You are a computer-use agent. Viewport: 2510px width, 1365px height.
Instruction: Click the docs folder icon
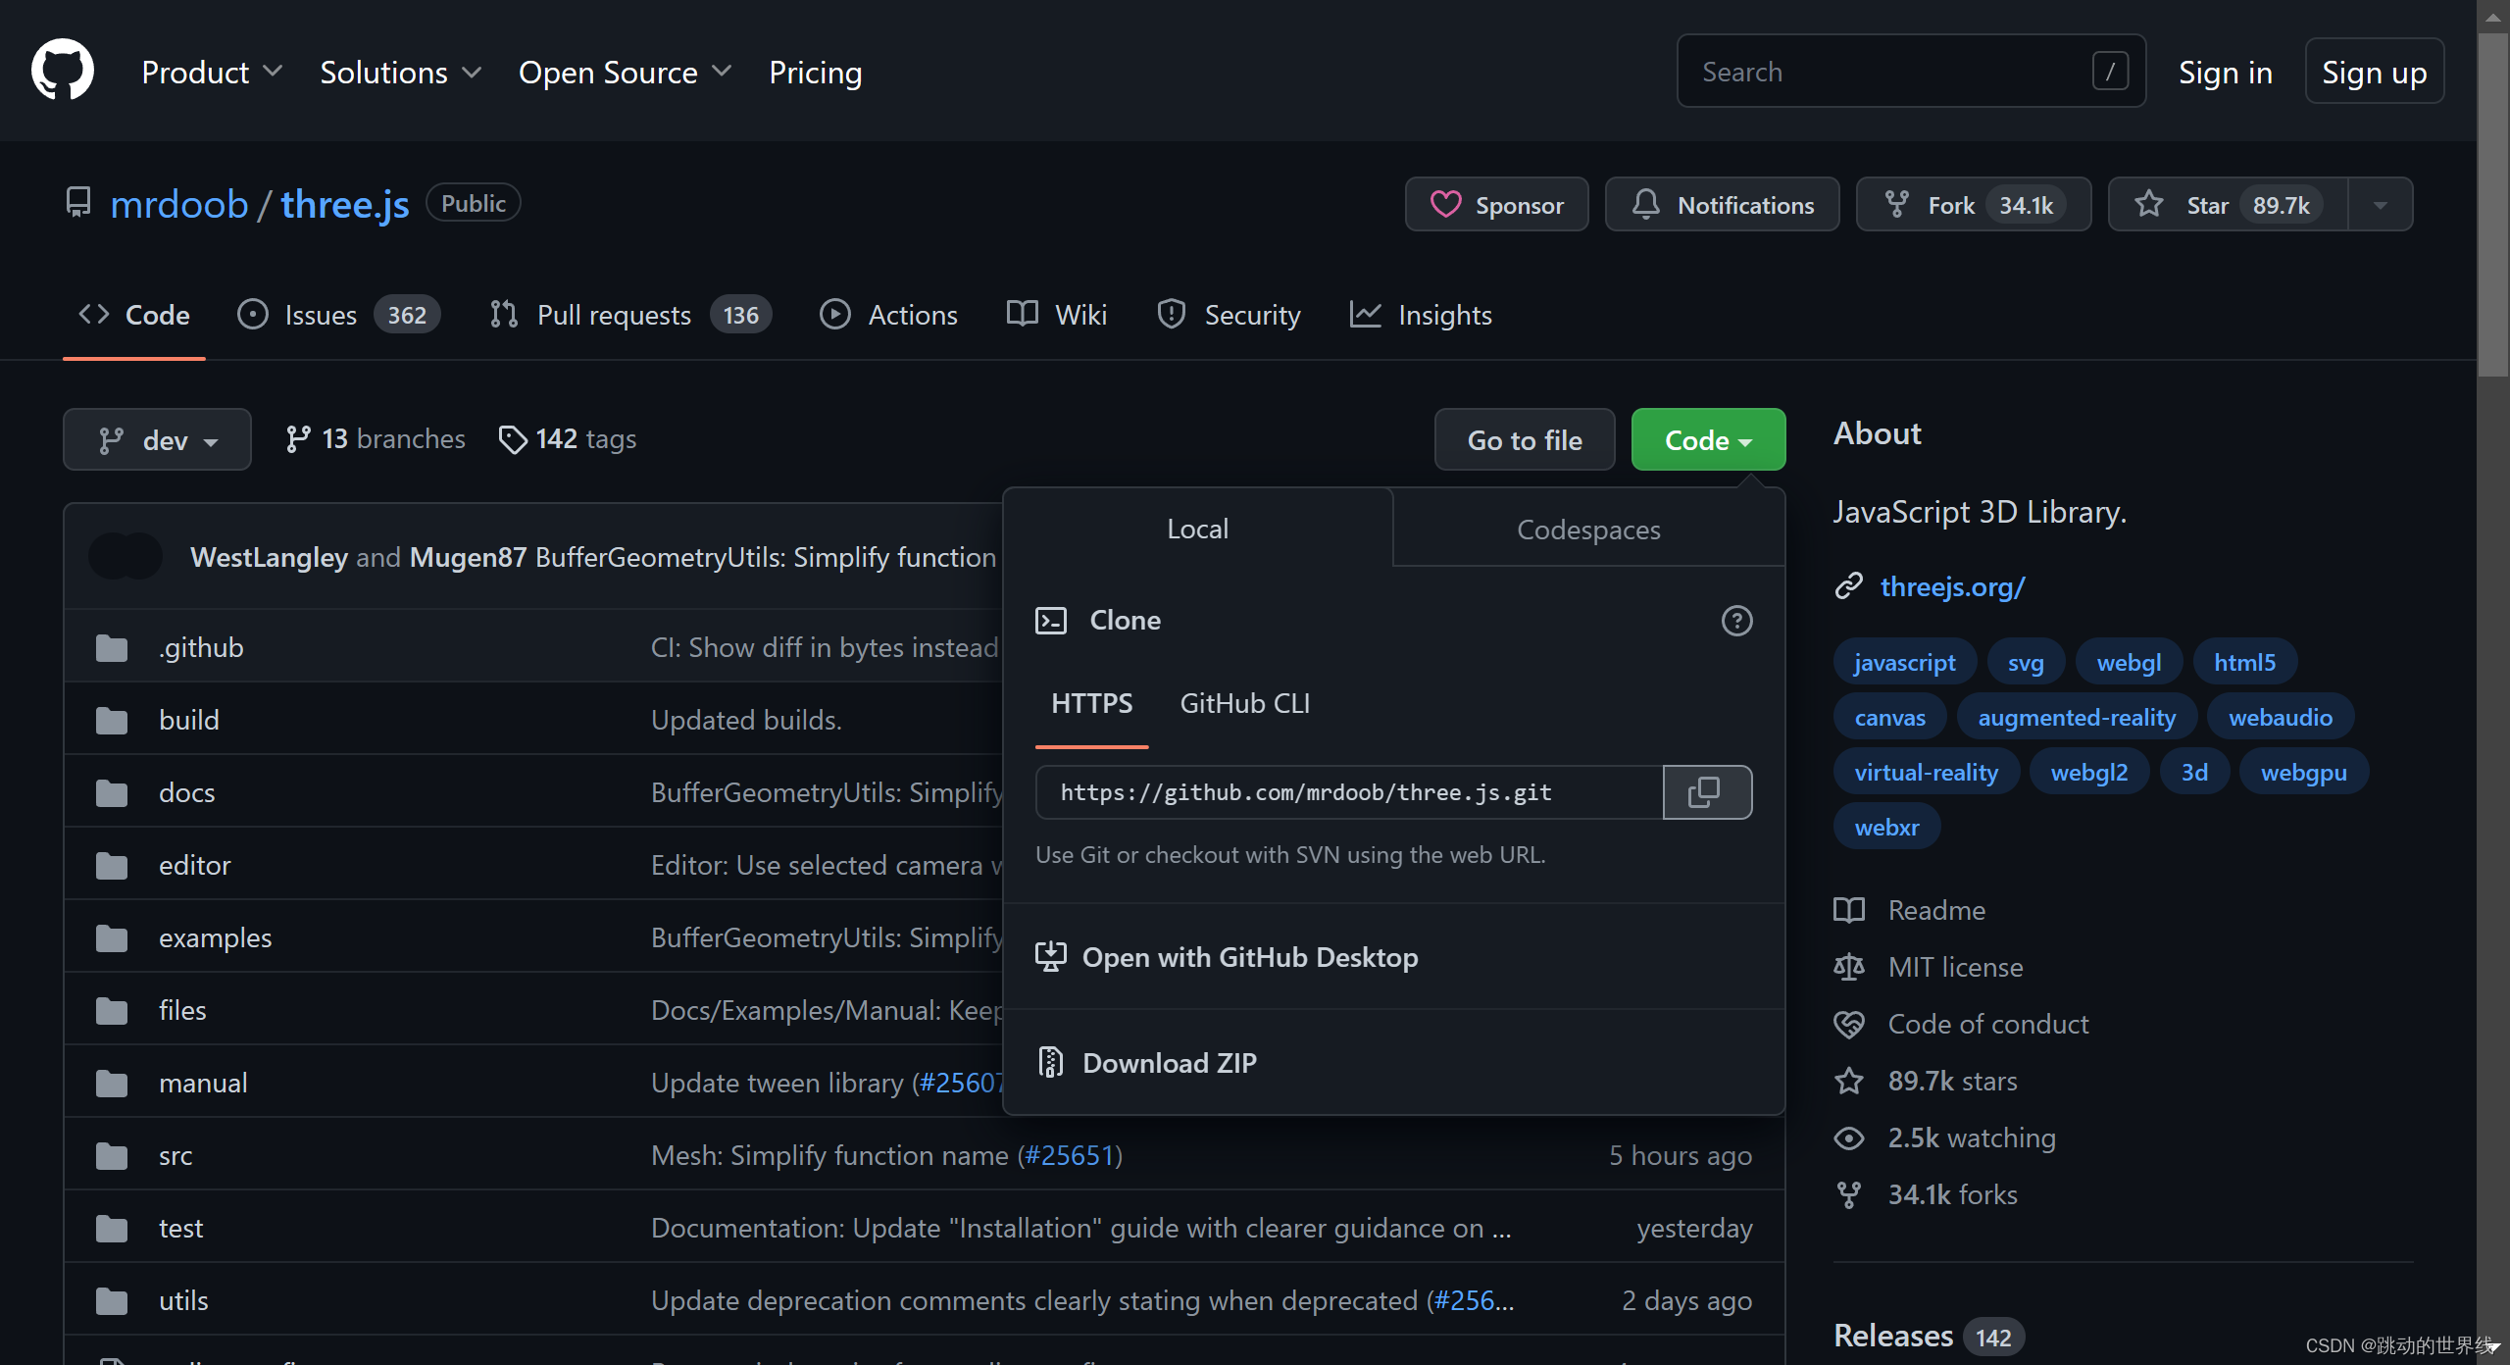pyautogui.click(x=112, y=793)
